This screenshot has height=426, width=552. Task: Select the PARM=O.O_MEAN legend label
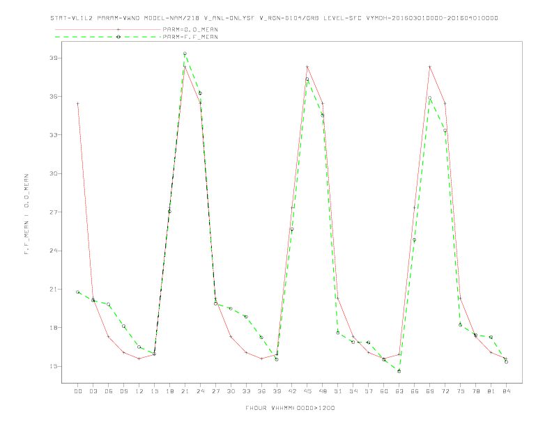pyautogui.click(x=190, y=29)
